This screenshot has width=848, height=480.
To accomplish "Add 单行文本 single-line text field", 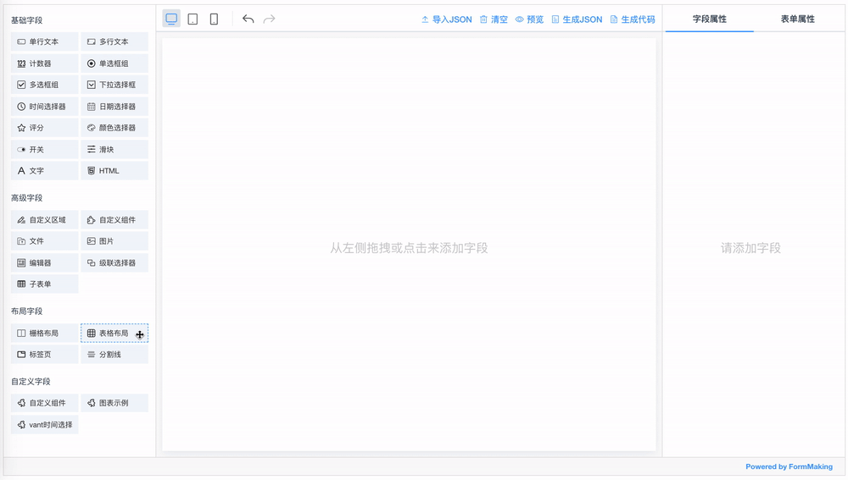I will coord(44,41).
